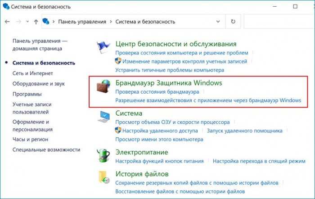Image resolution: width=315 pixels, height=199 pixels.
Task: Click the window title bar icon
Action: [x=6, y=6]
